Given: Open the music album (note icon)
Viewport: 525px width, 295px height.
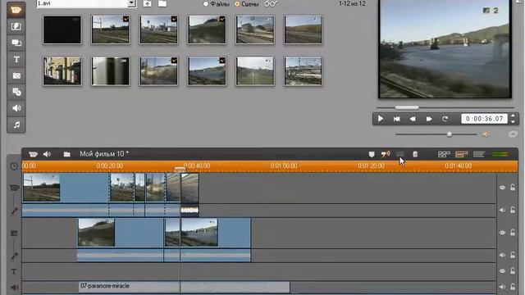Looking at the screenshot, I should pyautogui.click(x=16, y=125).
